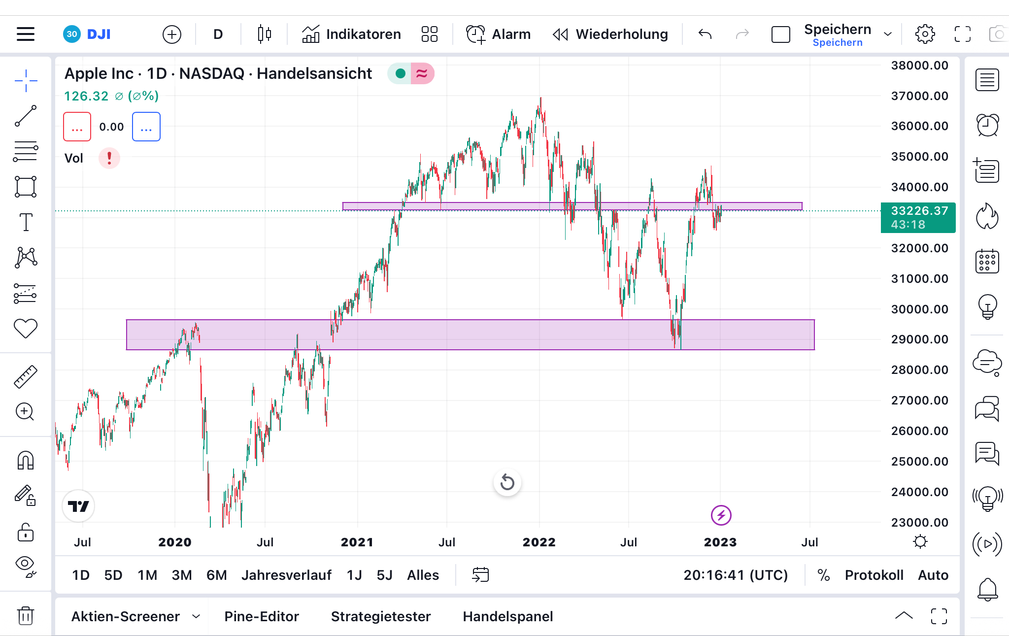Click the Indikatoren button

352,34
